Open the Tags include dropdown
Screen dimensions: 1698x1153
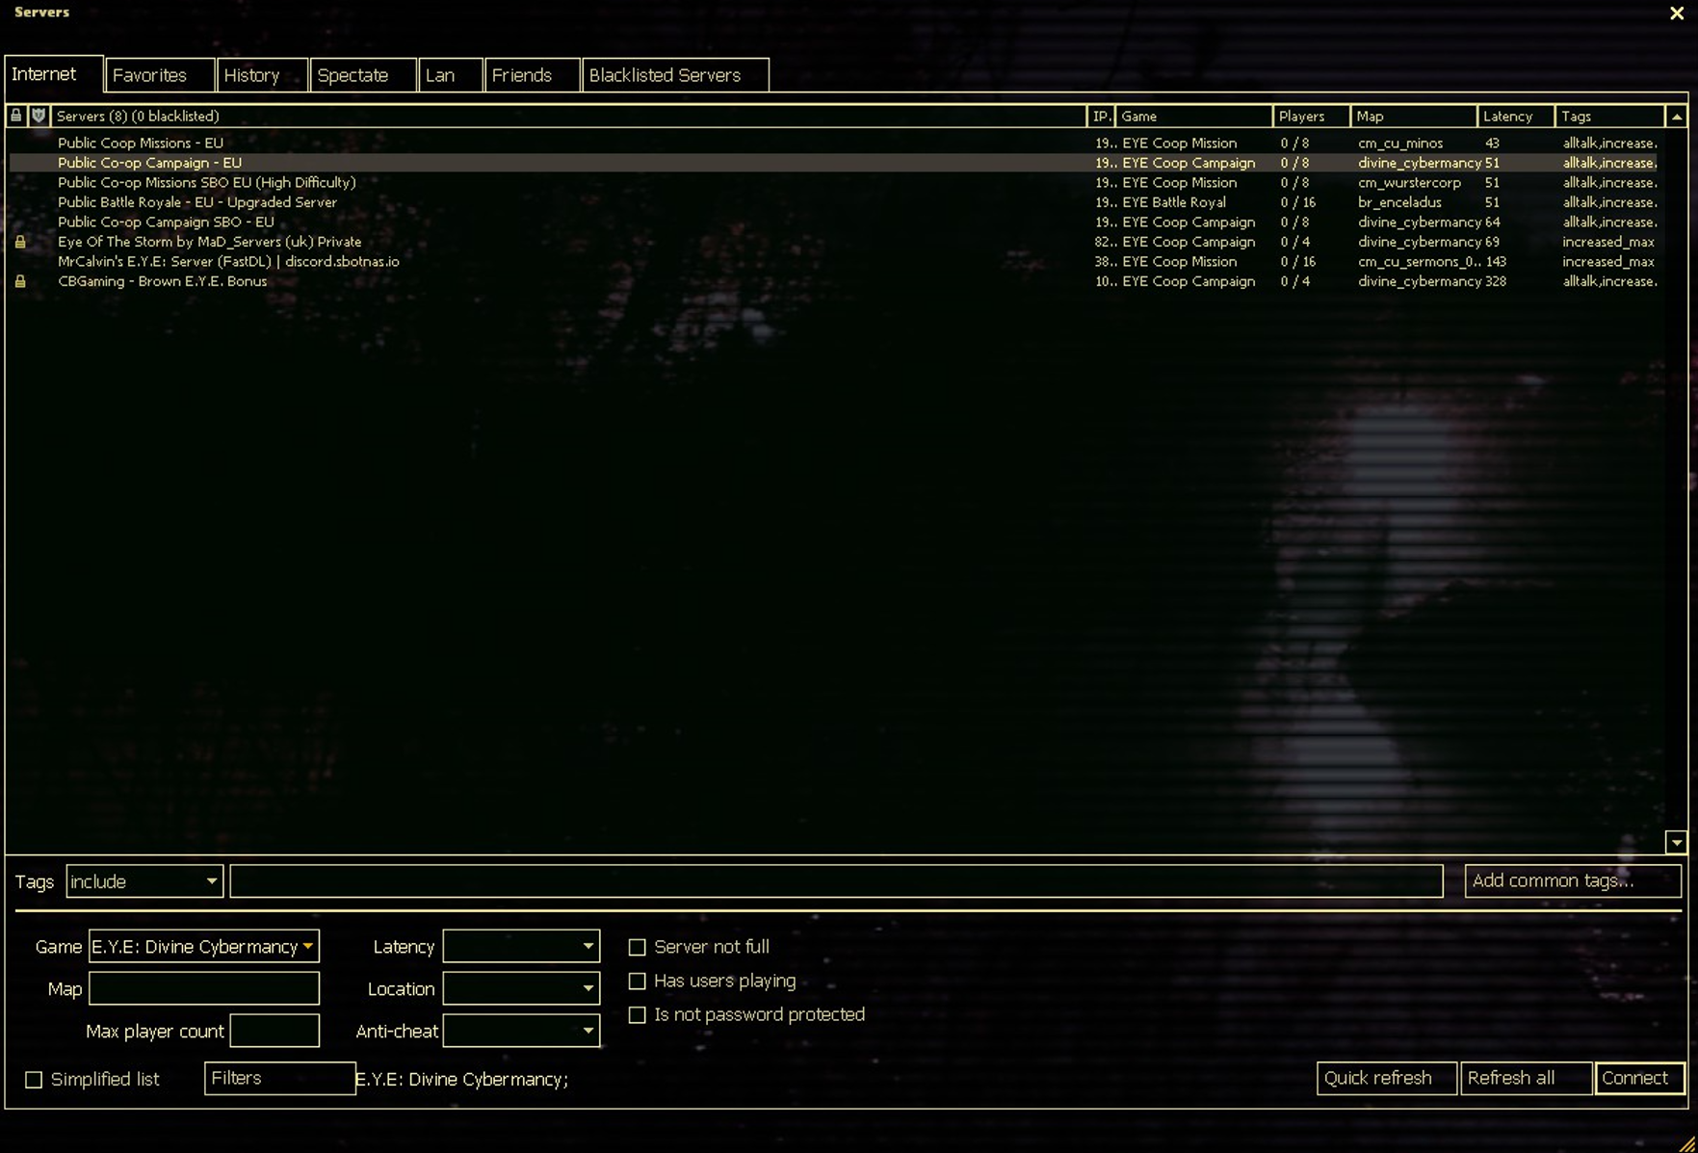[144, 881]
